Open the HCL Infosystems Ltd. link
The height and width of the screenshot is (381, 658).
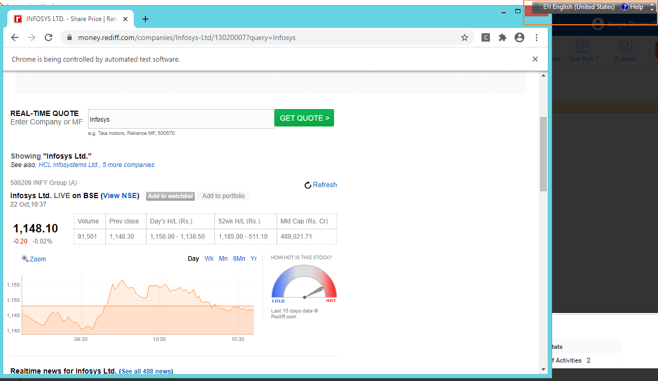pyautogui.click(x=69, y=165)
